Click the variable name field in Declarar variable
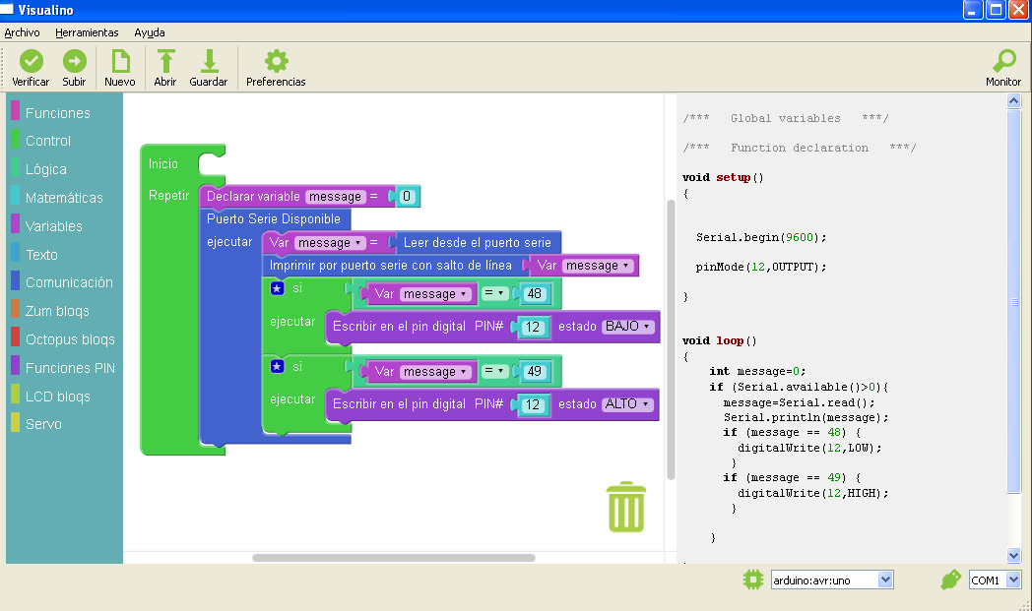Viewport: 1032px width, 611px height. point(335,196)
